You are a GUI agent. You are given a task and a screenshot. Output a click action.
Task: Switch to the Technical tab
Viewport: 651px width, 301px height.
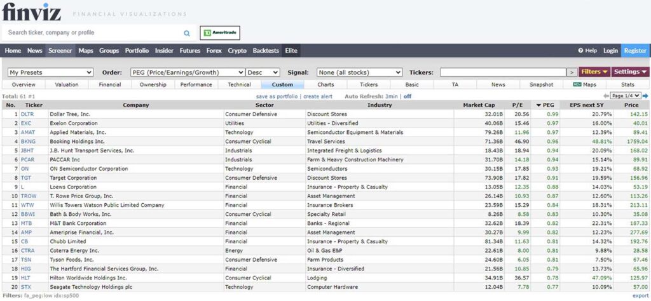click(x=240, y=84)
